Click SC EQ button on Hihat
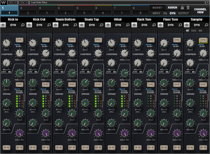 [x=111, y=148]
